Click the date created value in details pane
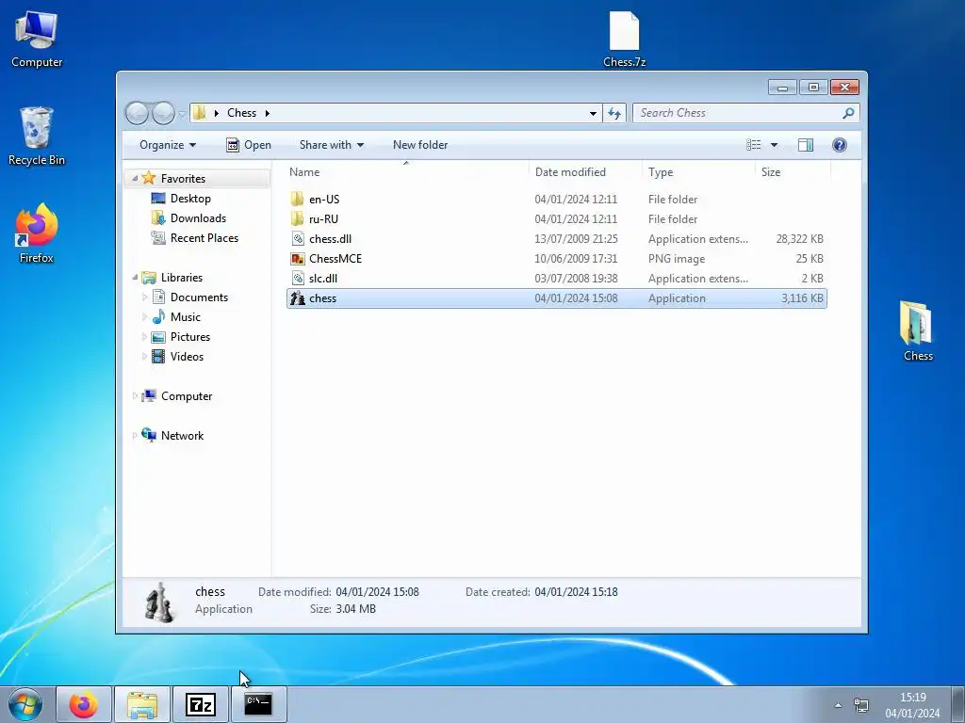 [576, 592]
